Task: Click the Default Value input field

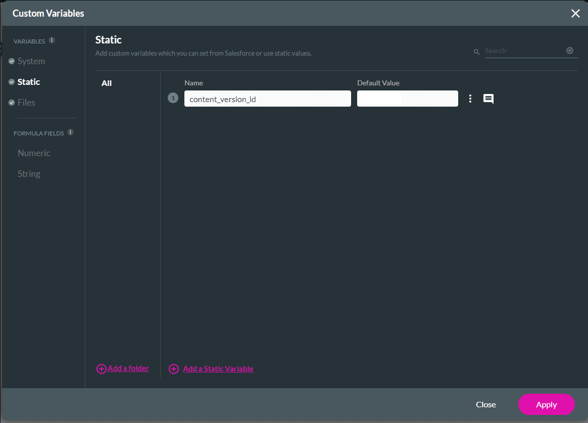Action: (x=429, y=99)
